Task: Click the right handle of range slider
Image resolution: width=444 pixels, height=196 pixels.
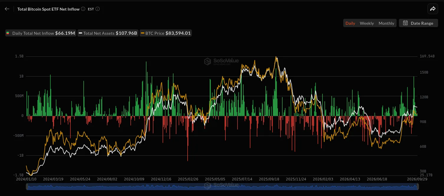Action: pyautogui.click(x=417, y=187)
